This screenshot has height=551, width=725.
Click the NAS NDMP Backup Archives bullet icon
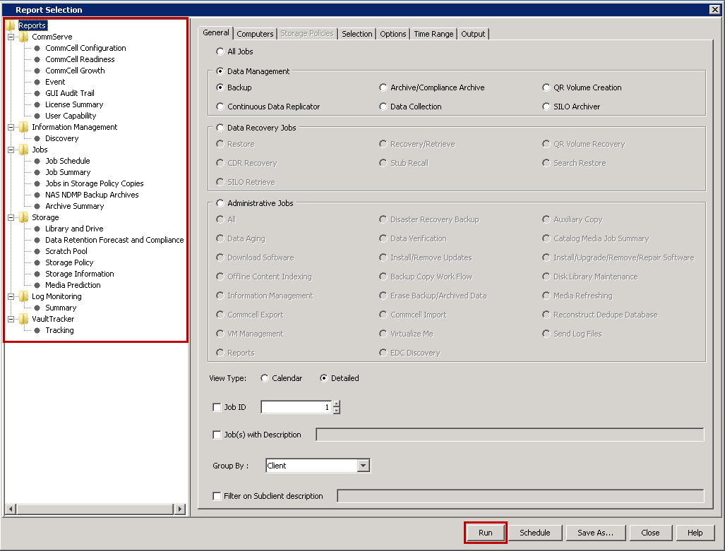37,195
